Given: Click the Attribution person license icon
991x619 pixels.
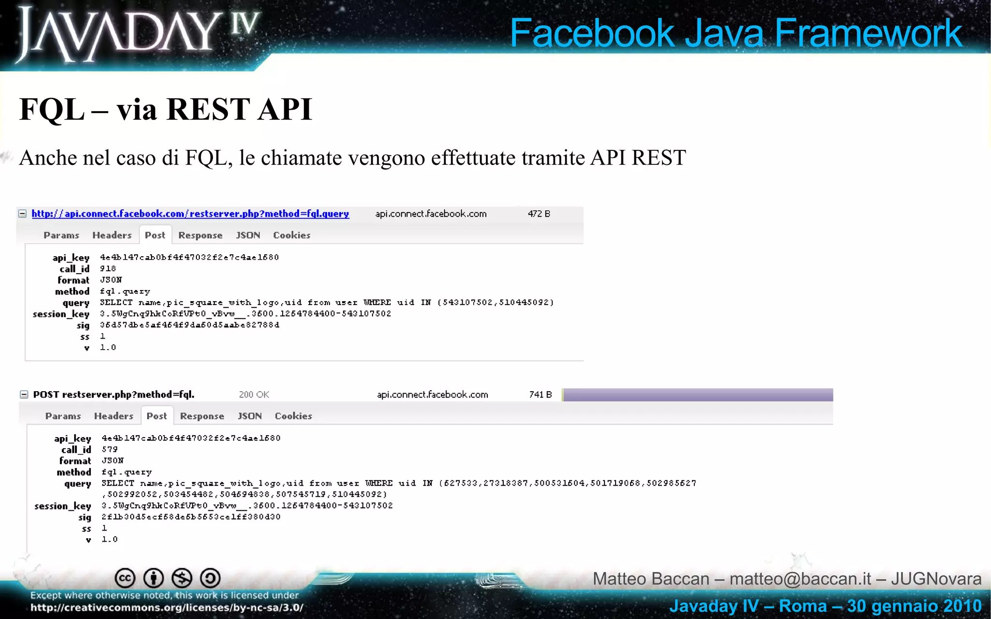Looking at the screenshot, I should click(x=154, y=578).
